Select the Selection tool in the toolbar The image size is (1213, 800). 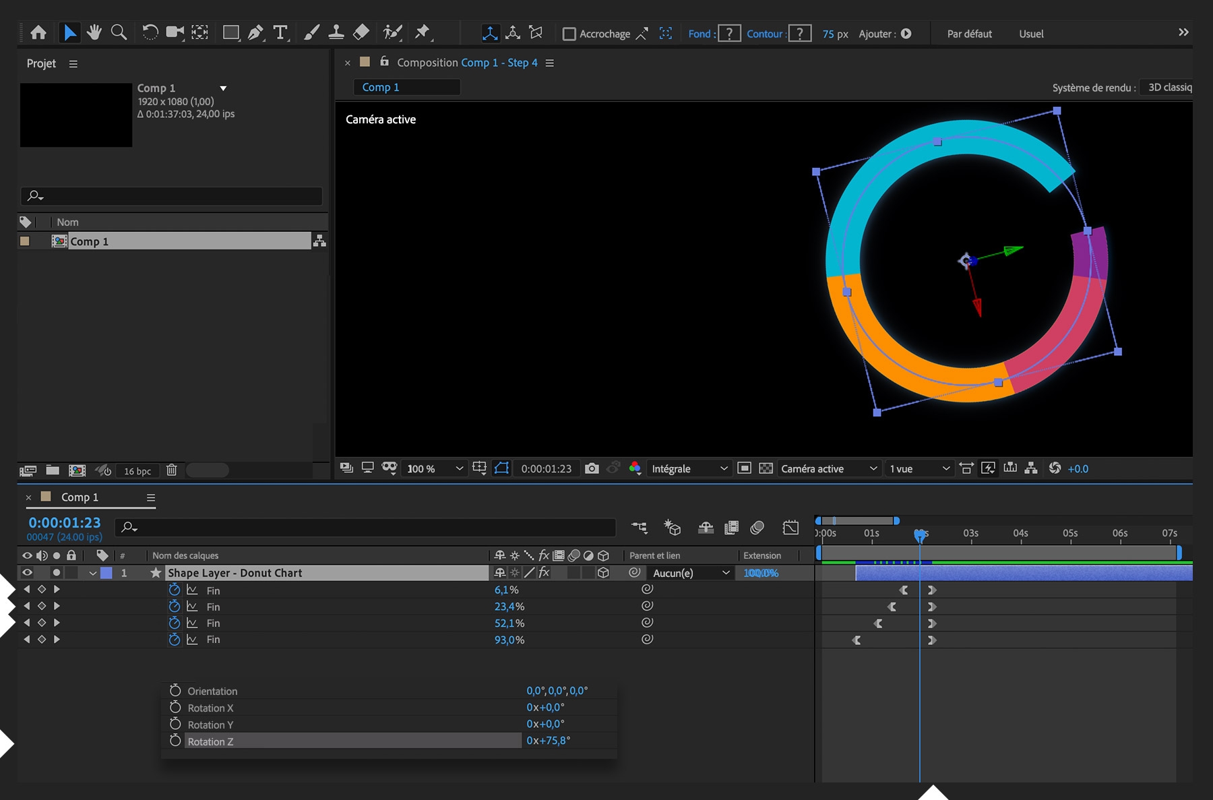(x=69, y=32)
